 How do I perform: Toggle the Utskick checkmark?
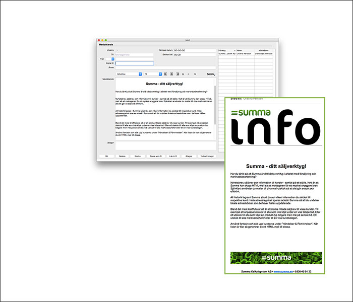[117, 50]
